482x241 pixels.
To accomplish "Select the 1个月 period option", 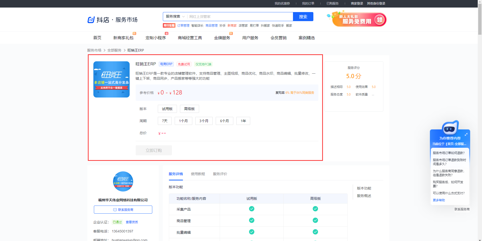I will (183, 121).
